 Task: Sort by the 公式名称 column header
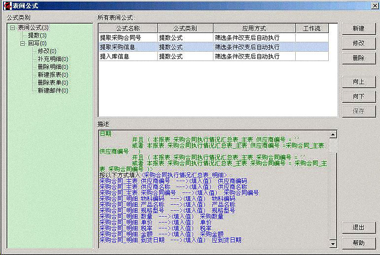coord(128,29)
